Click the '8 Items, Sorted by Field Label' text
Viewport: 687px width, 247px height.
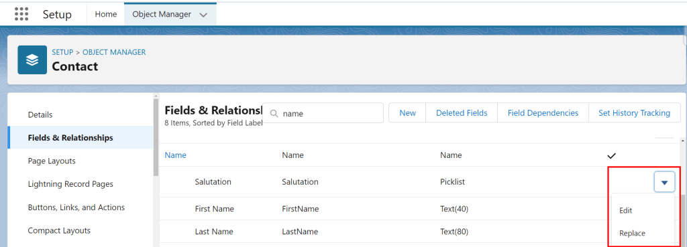point(213,123)
